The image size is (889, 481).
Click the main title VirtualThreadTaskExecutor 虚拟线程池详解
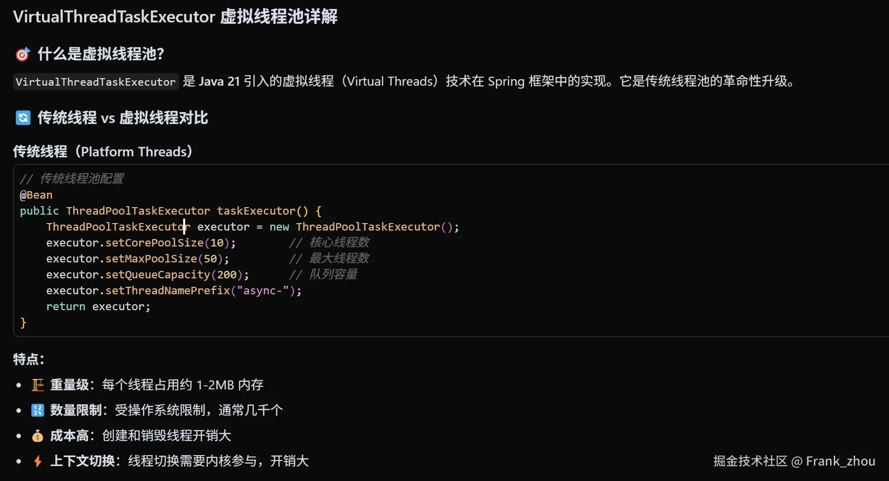click(175, 17)
